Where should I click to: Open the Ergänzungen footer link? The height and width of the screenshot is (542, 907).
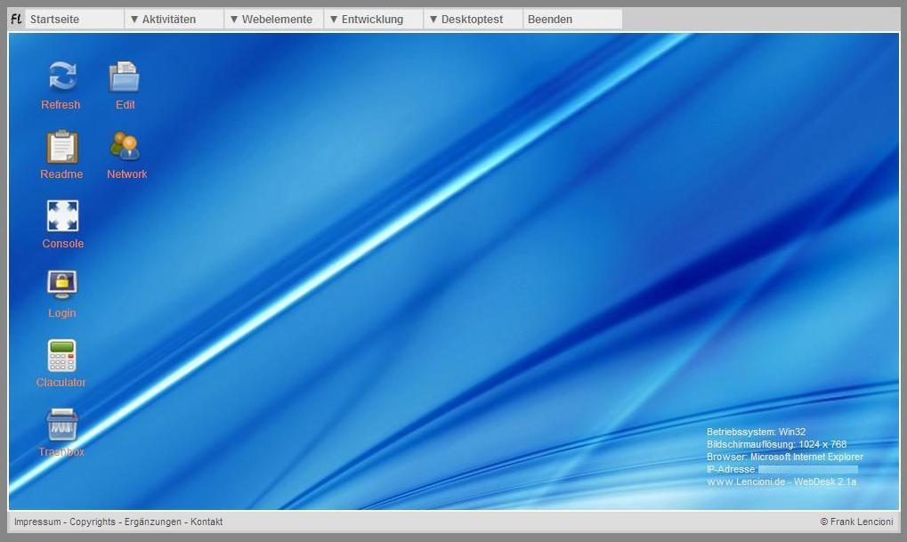[153, 522]
